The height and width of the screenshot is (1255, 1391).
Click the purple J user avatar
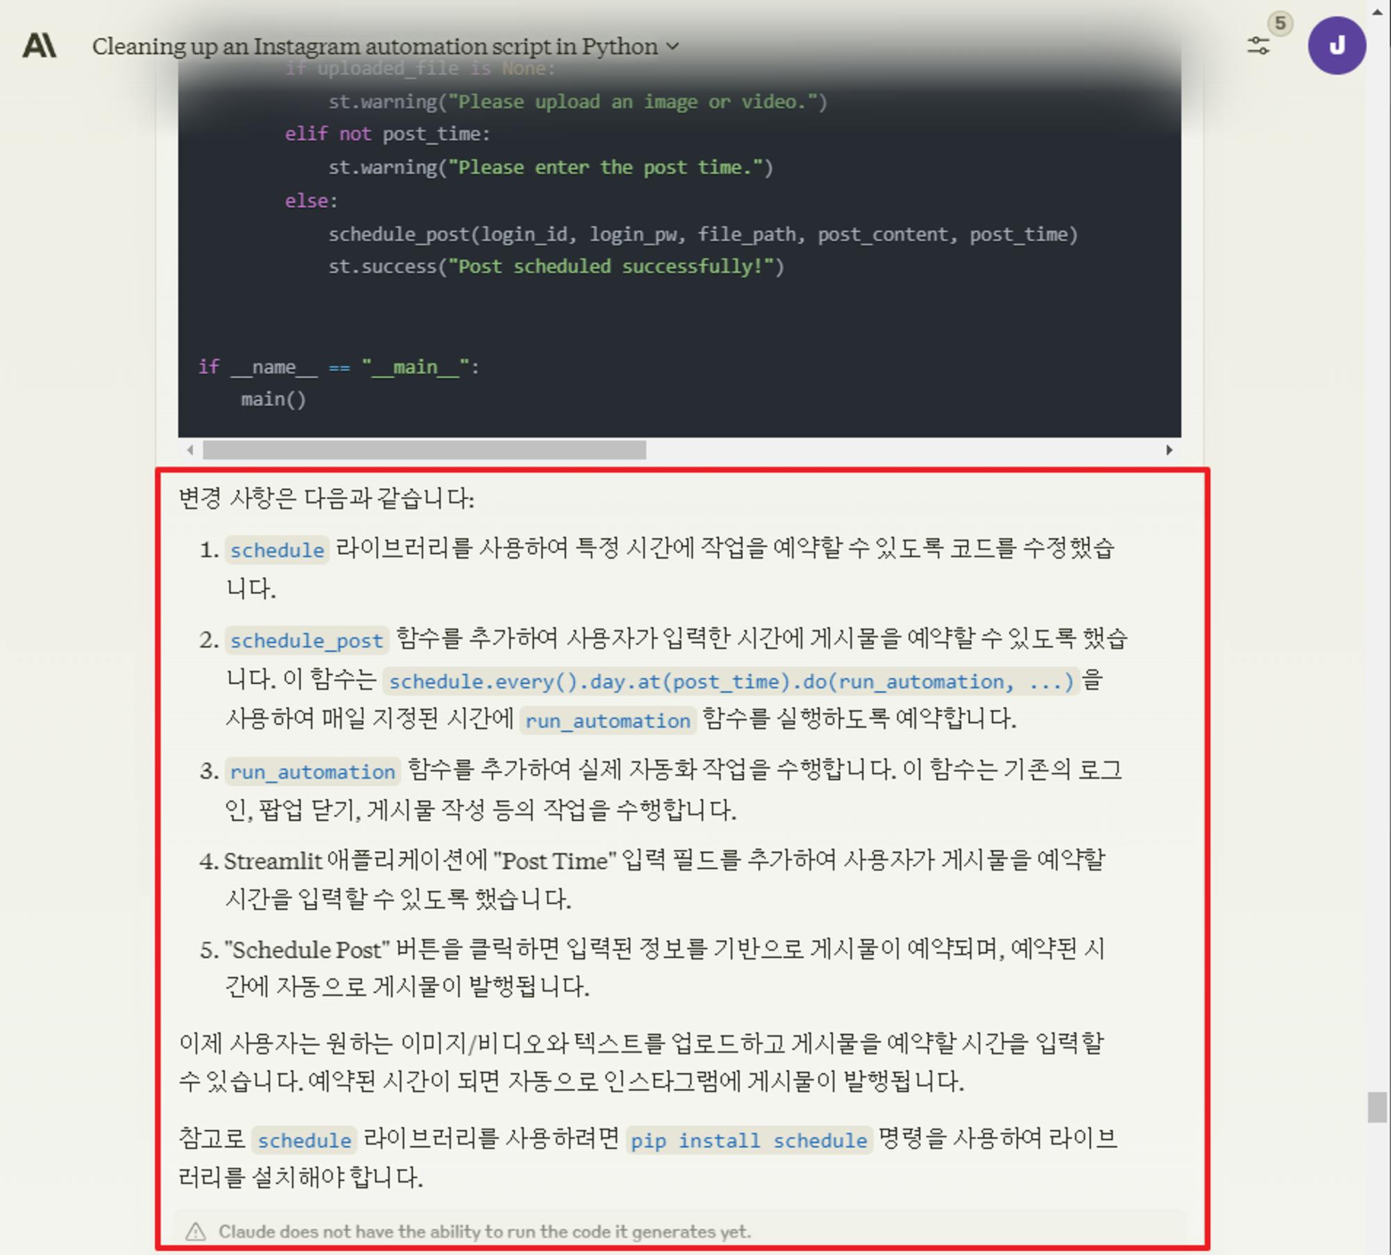coord(1336,46)
